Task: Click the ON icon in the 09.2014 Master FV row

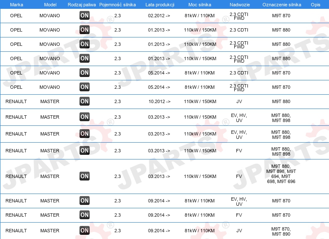Action: click(x=85, y=215)
